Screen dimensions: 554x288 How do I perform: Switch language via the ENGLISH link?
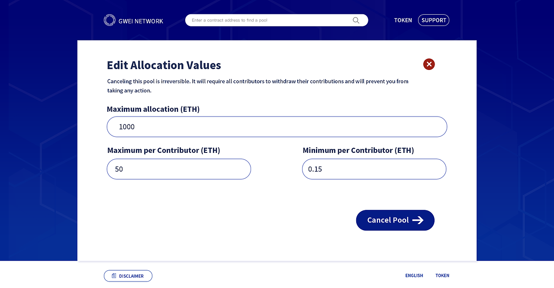coord(414,275)
